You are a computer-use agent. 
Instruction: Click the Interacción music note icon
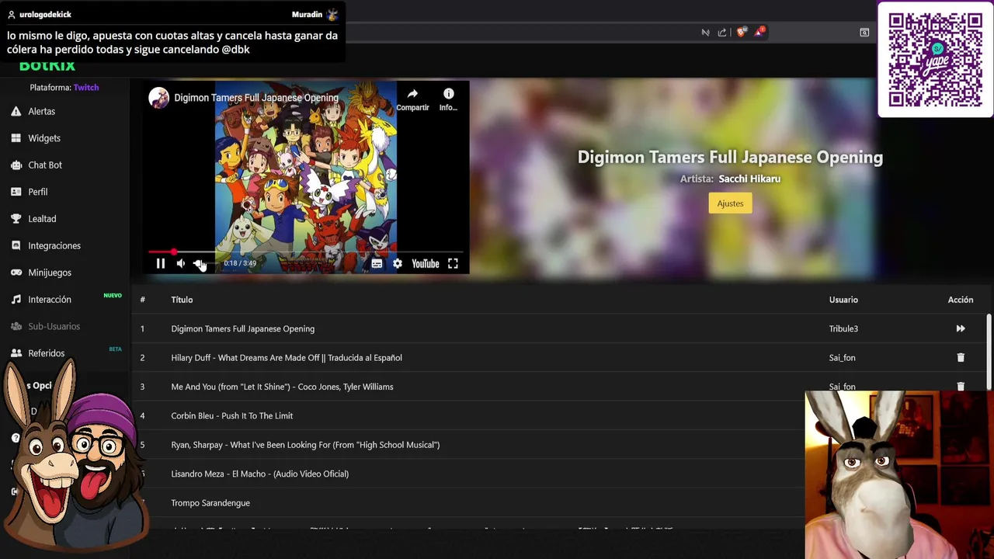pos(16,299)
